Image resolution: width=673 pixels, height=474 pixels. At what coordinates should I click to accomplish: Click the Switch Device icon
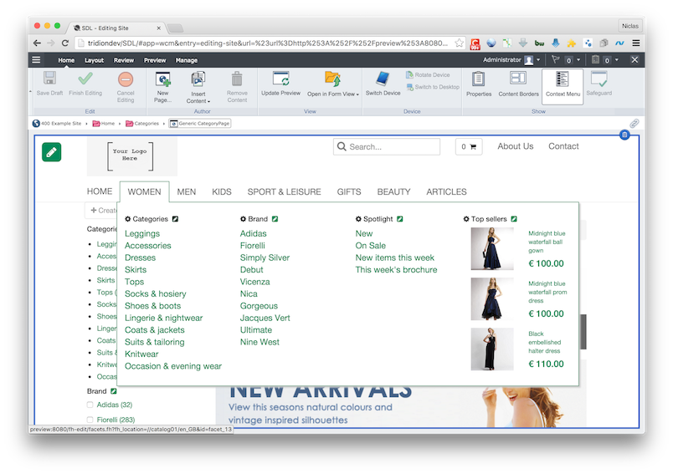[383, 79]
